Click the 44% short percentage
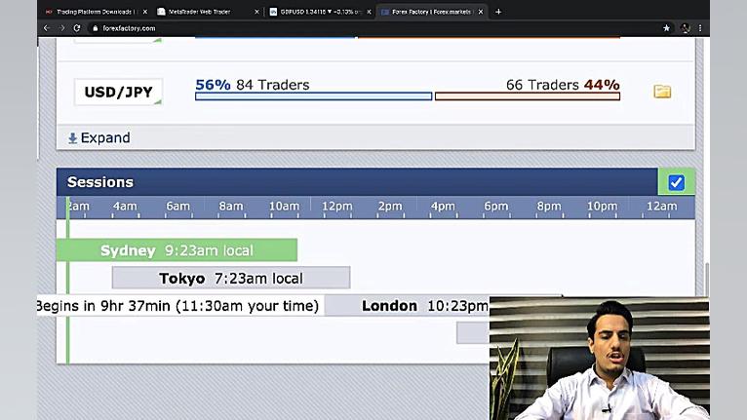747x420 pixels. 602,84
